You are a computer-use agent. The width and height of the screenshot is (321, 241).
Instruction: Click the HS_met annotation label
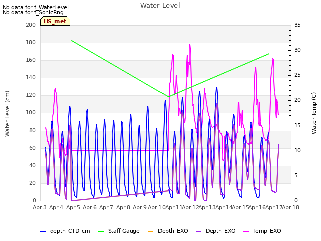tap(55, 21)
